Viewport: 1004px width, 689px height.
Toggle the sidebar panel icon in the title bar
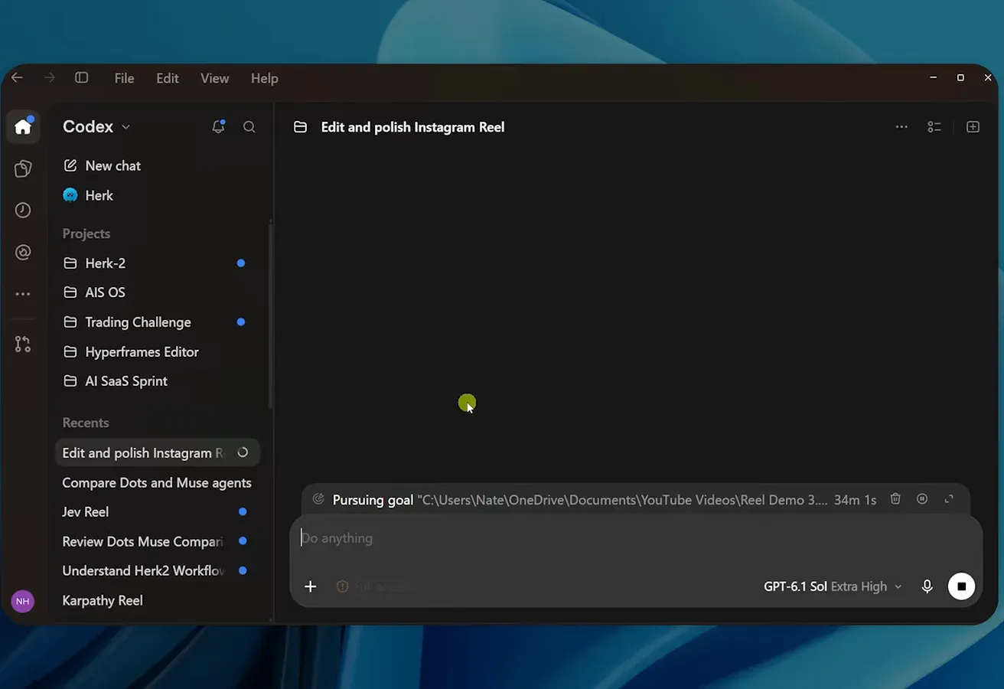click(81, 77)
